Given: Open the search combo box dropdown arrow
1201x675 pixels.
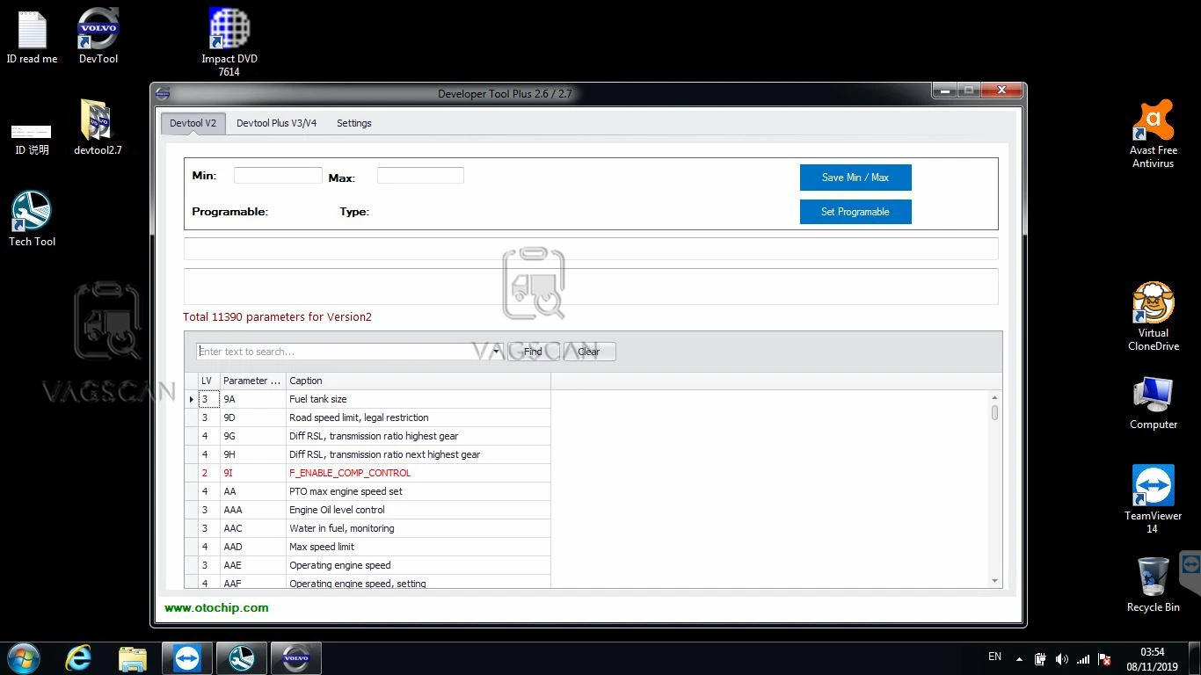Looking at the screenshot, I should (496, 352).
